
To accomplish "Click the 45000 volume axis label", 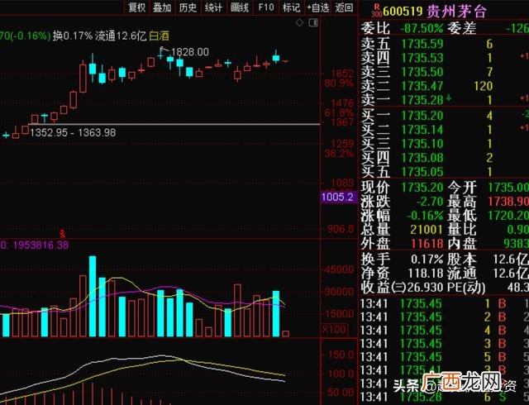I will (338, 269).
